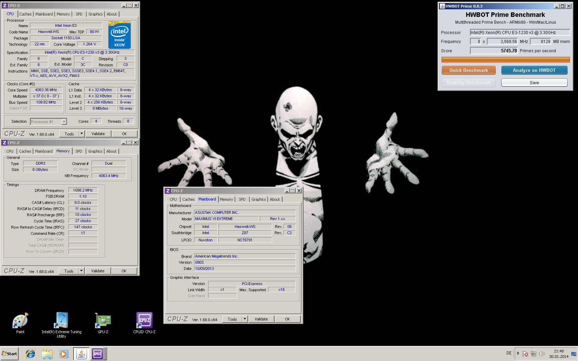This screenshot has width=578, height=361.
Task: Expand Tools arrow in Mainboard CPU-Z window
Action: (x=245, y=319)
